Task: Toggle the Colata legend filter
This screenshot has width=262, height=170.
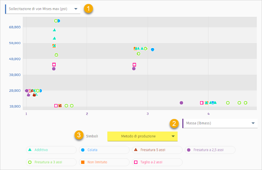Action: click(x=104, y=150)
